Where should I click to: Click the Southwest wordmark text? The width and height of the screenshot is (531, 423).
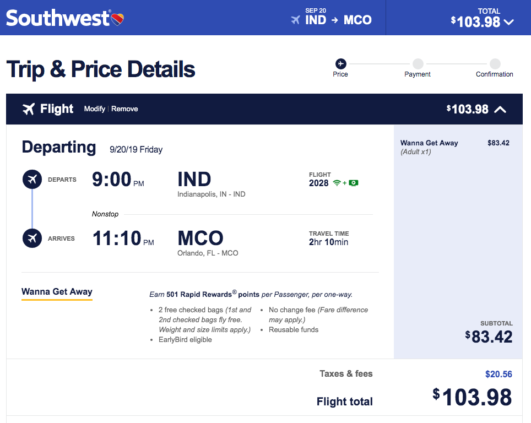click(58, 18)
